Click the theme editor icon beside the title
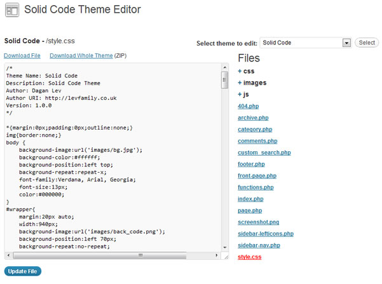The image size is (382, 284). click(11, 11)
